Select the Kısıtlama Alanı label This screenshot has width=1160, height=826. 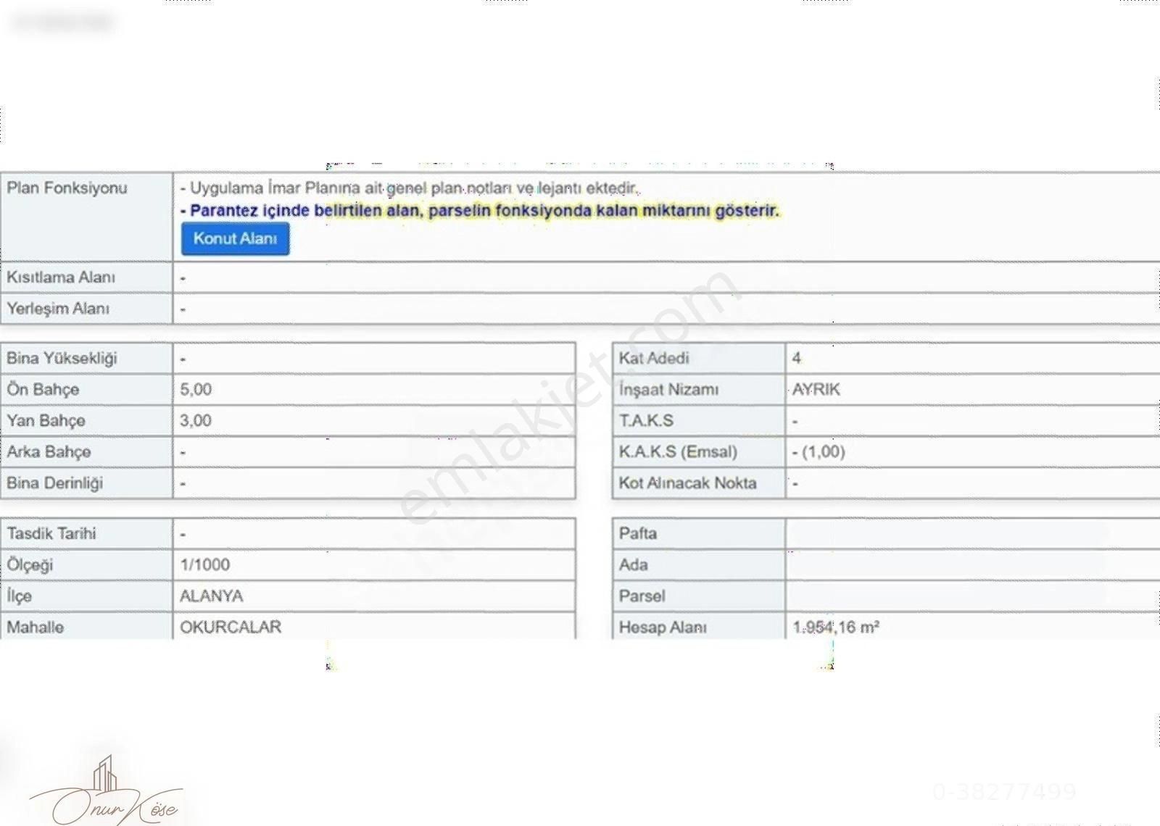pos(61,278)
